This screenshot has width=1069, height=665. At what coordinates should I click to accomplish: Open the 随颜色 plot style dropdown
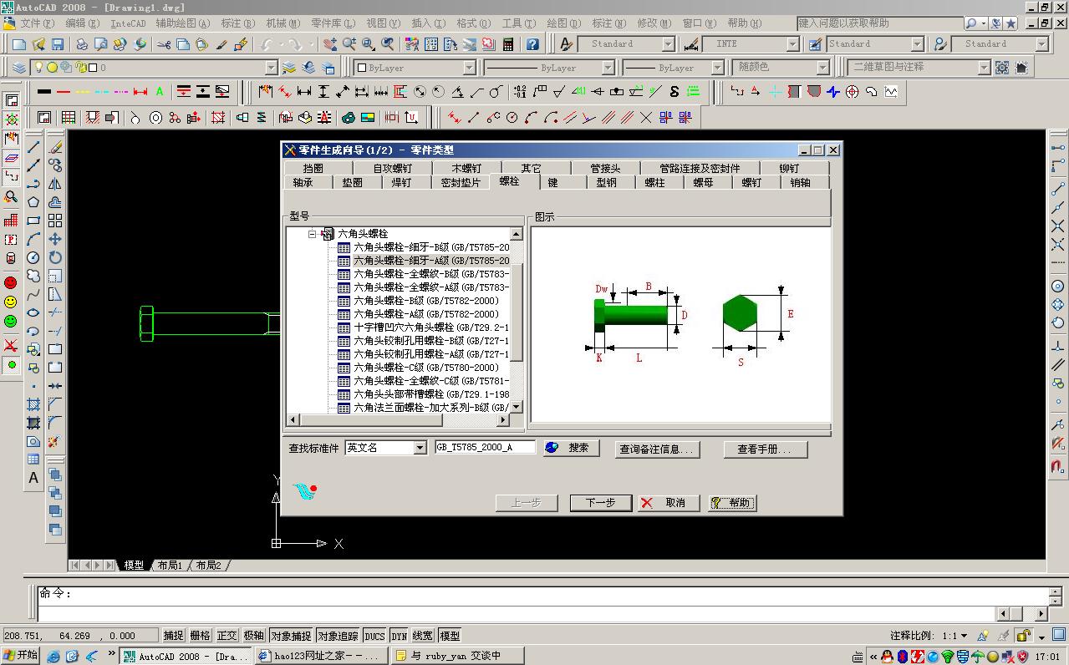(x=822, y=68)
